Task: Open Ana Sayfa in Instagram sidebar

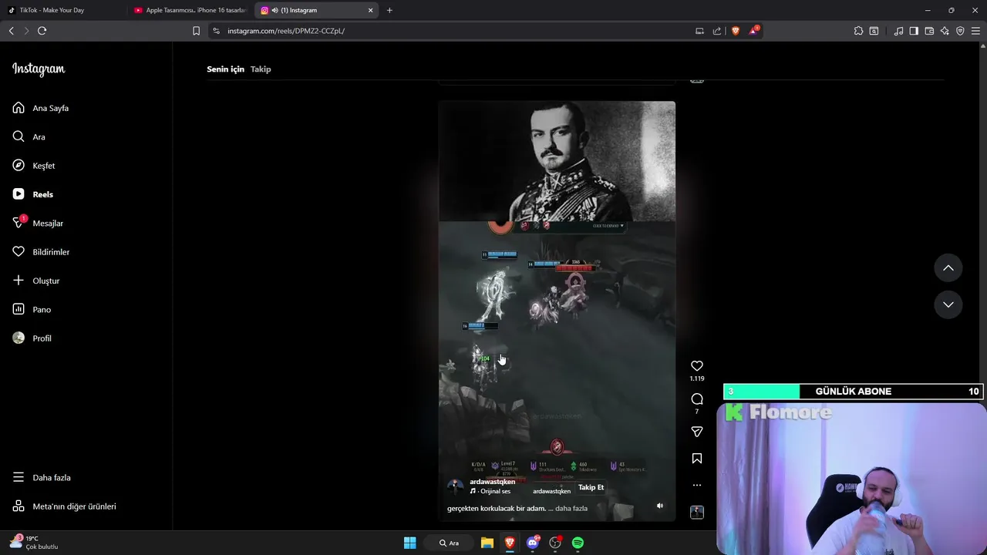Action: click(41, 108)
